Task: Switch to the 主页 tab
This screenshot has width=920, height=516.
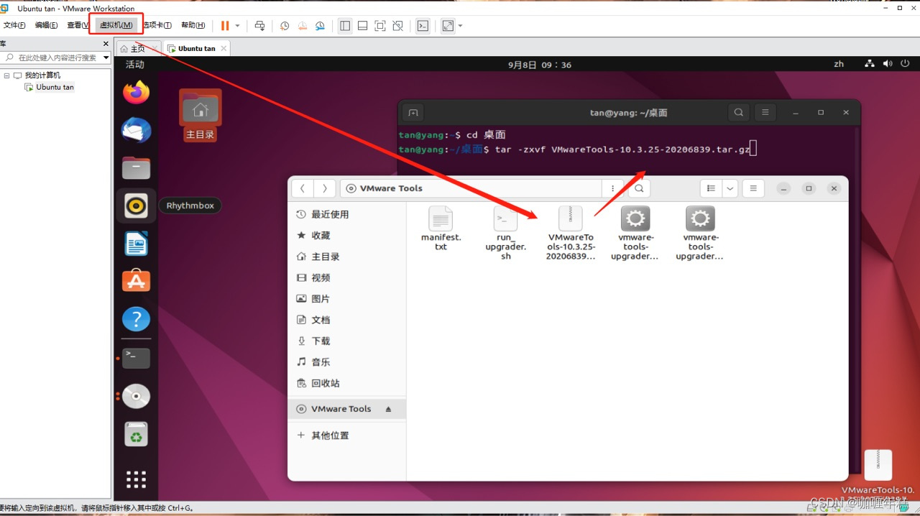Action: pyautogui.click(x=137, y=49)
